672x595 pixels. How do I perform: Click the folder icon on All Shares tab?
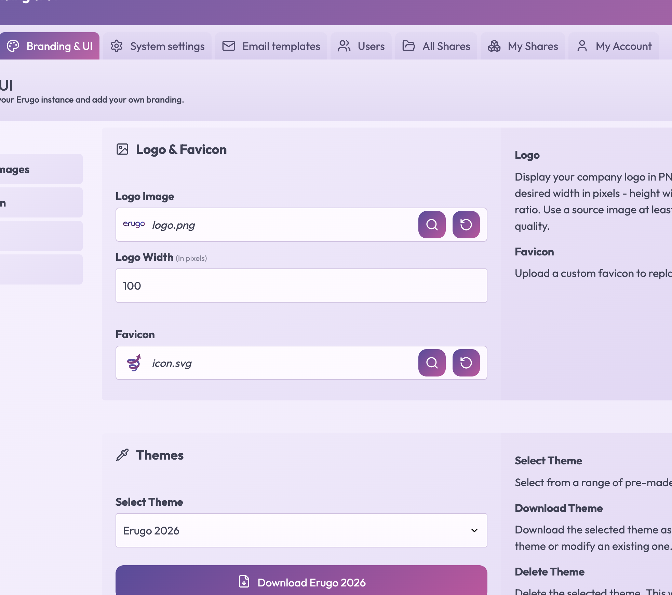[x=409, y=46]
